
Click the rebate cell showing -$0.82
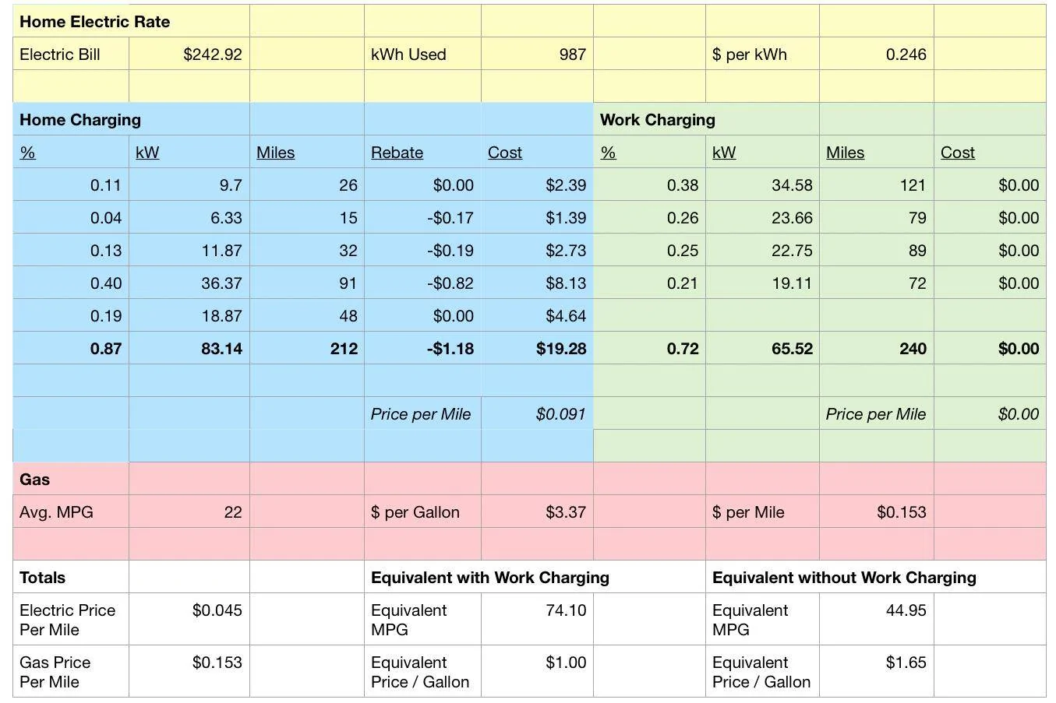click(422, 283)
